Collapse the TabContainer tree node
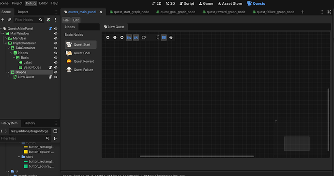The width and height of the screenshot is (334, 176). click(9, 48)
